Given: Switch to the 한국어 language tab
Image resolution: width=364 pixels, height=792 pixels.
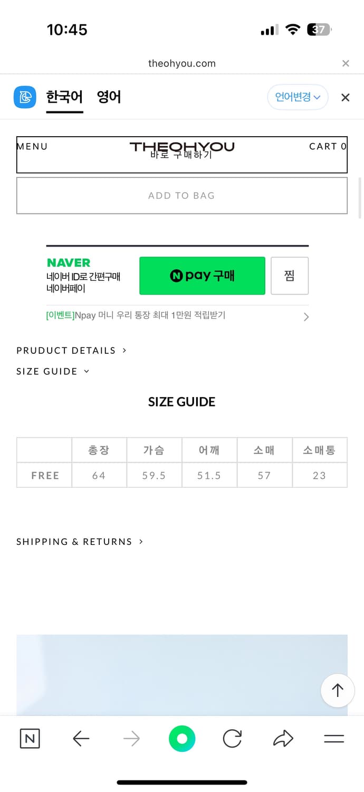Looking at the screenshot, I should click(64, 97).
